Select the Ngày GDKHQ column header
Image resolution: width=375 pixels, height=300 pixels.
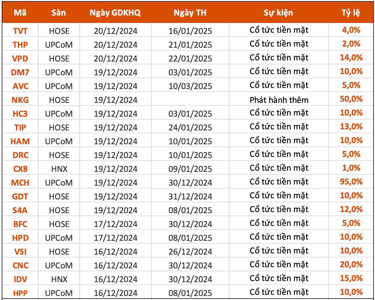tap(115, 13)
